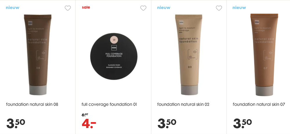Image resolution: width=290 pixels, height=134 pixels.
Task: Select the 01 shade swatch on the compact
Action: click(x=114, y=40)
